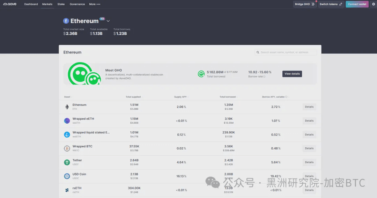The width and height of the screenshot is (377, 198).
Task: Click the Wrapped liquid staked E... name
Action: coord(91,133)
